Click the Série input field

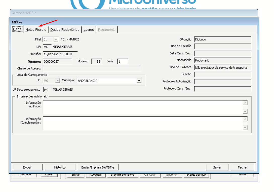123,61
